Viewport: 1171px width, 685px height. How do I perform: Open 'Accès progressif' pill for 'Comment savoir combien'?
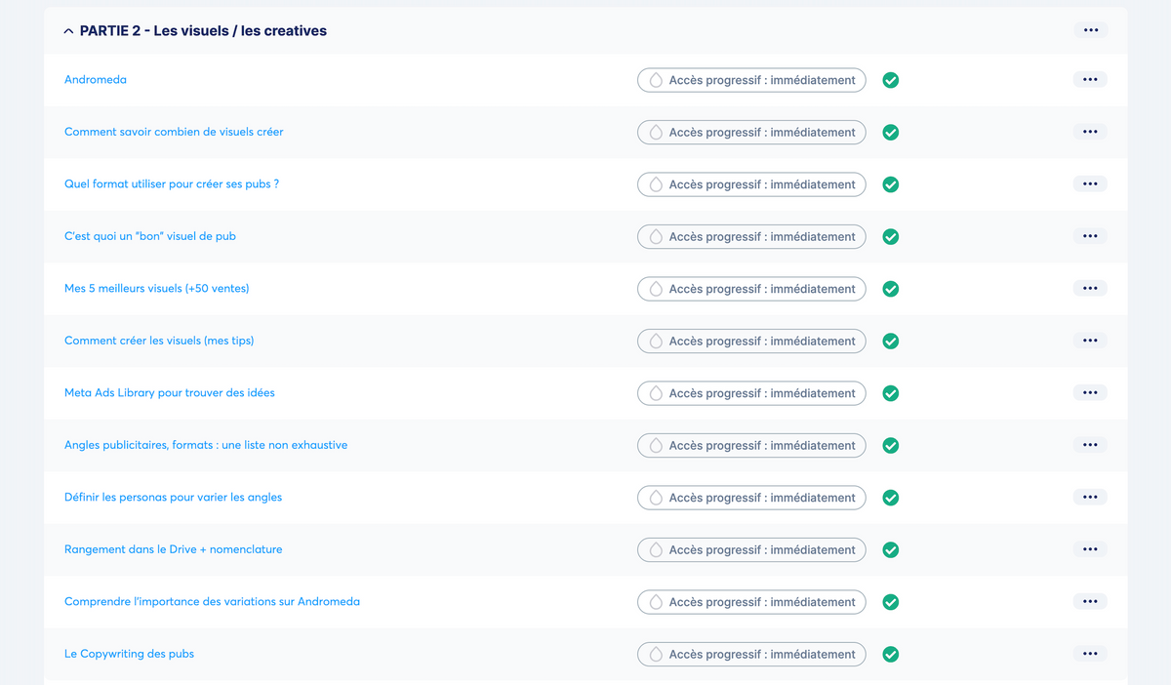point(751,133)
